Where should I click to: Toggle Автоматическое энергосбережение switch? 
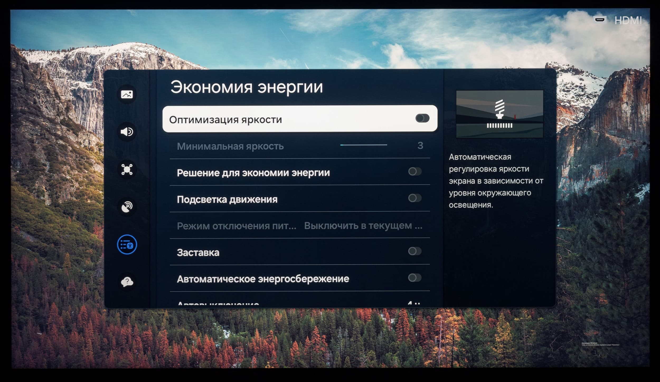point(415,278)
